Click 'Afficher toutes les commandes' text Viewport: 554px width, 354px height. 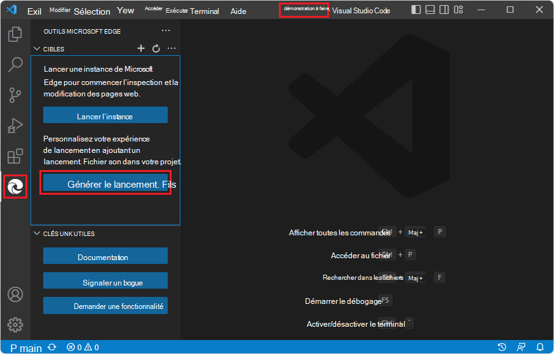point(339,233)
